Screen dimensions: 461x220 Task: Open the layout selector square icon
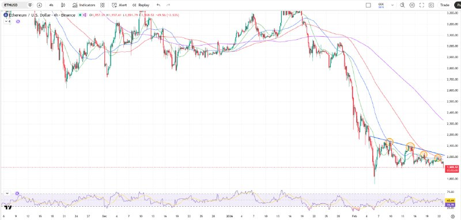point(368,5)
